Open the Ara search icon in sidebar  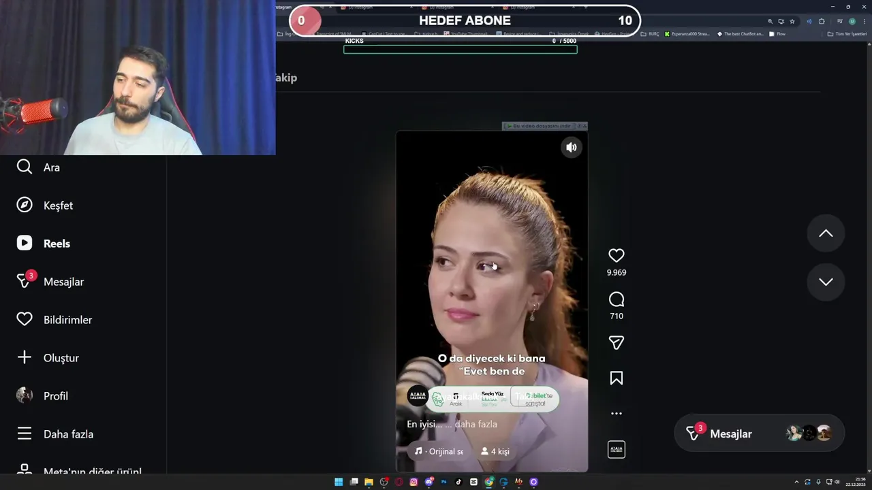25,167
